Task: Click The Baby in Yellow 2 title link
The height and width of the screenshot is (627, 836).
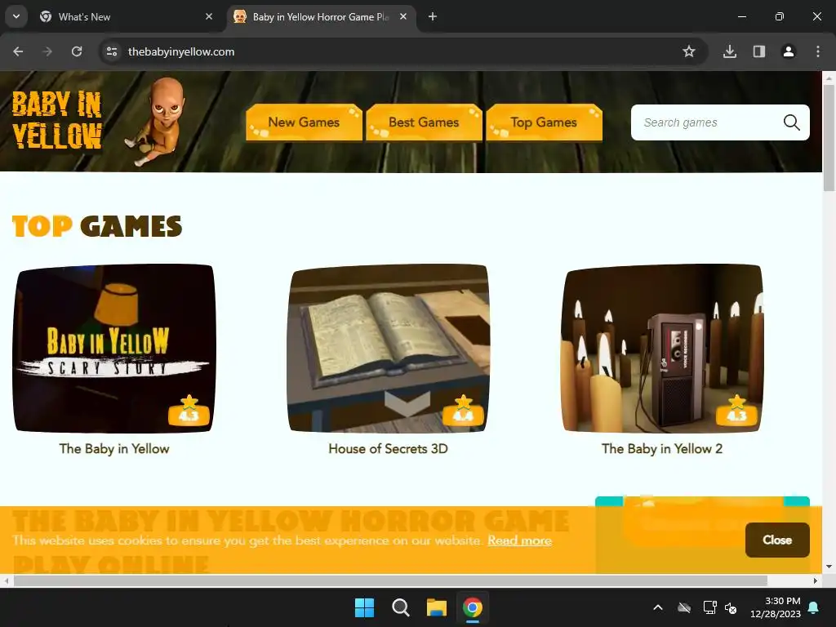Action: point(662,449)
